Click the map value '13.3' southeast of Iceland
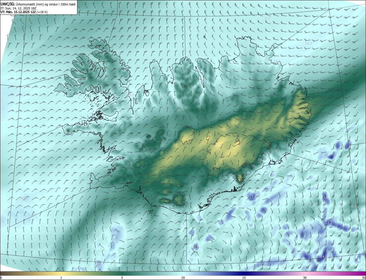Viewport: 366px width, 280px height. (329, 222)
